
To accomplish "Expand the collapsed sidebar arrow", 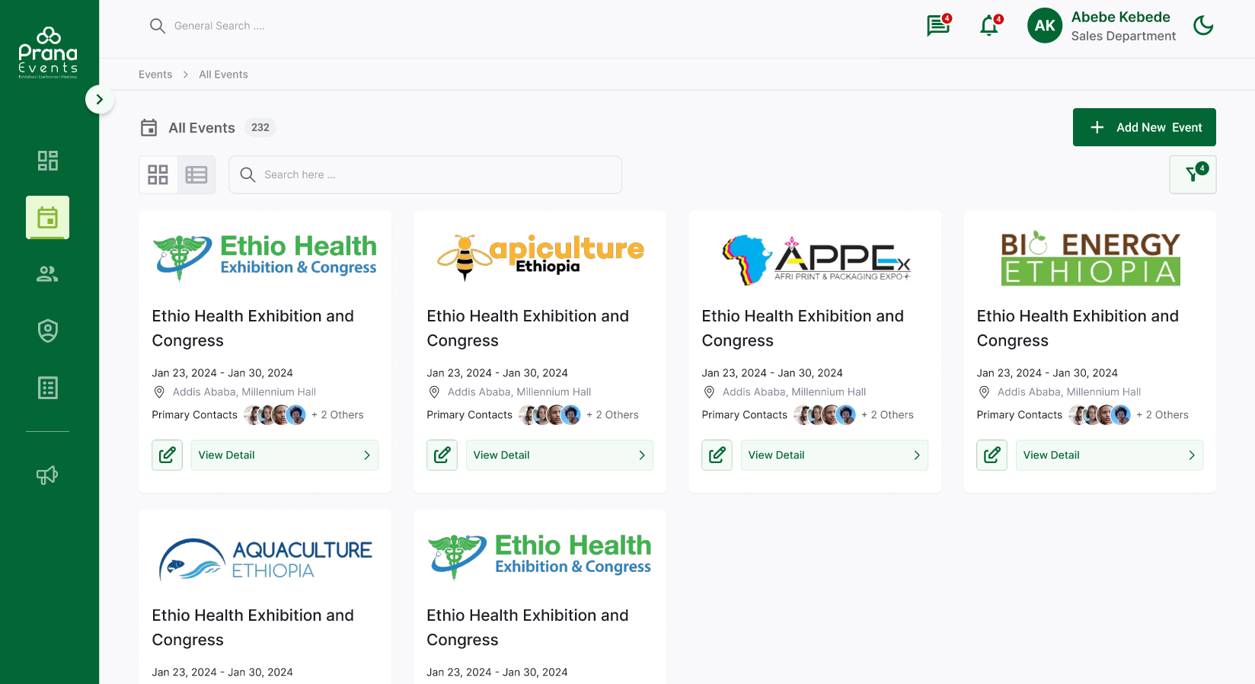I will [x=100, y=100].
